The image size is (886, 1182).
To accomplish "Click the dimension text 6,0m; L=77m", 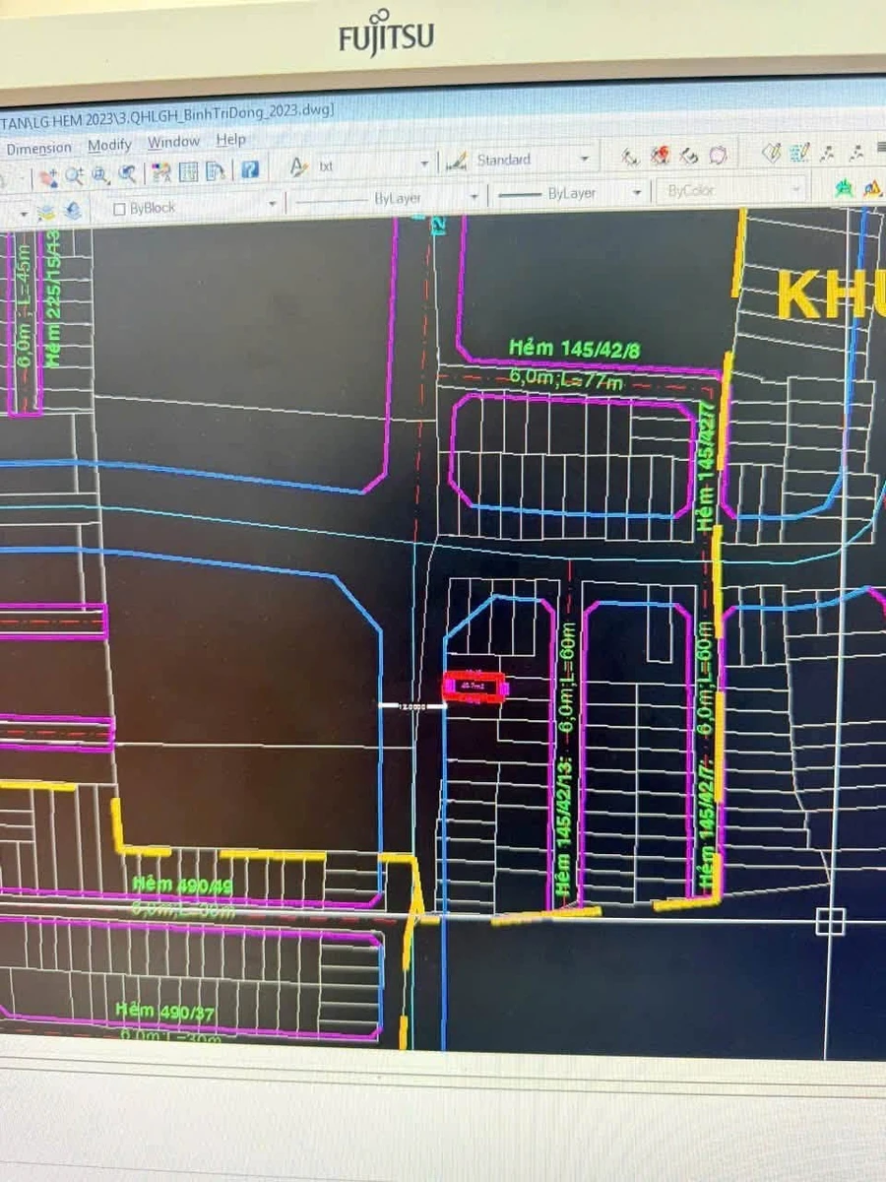I will point(567,379).
